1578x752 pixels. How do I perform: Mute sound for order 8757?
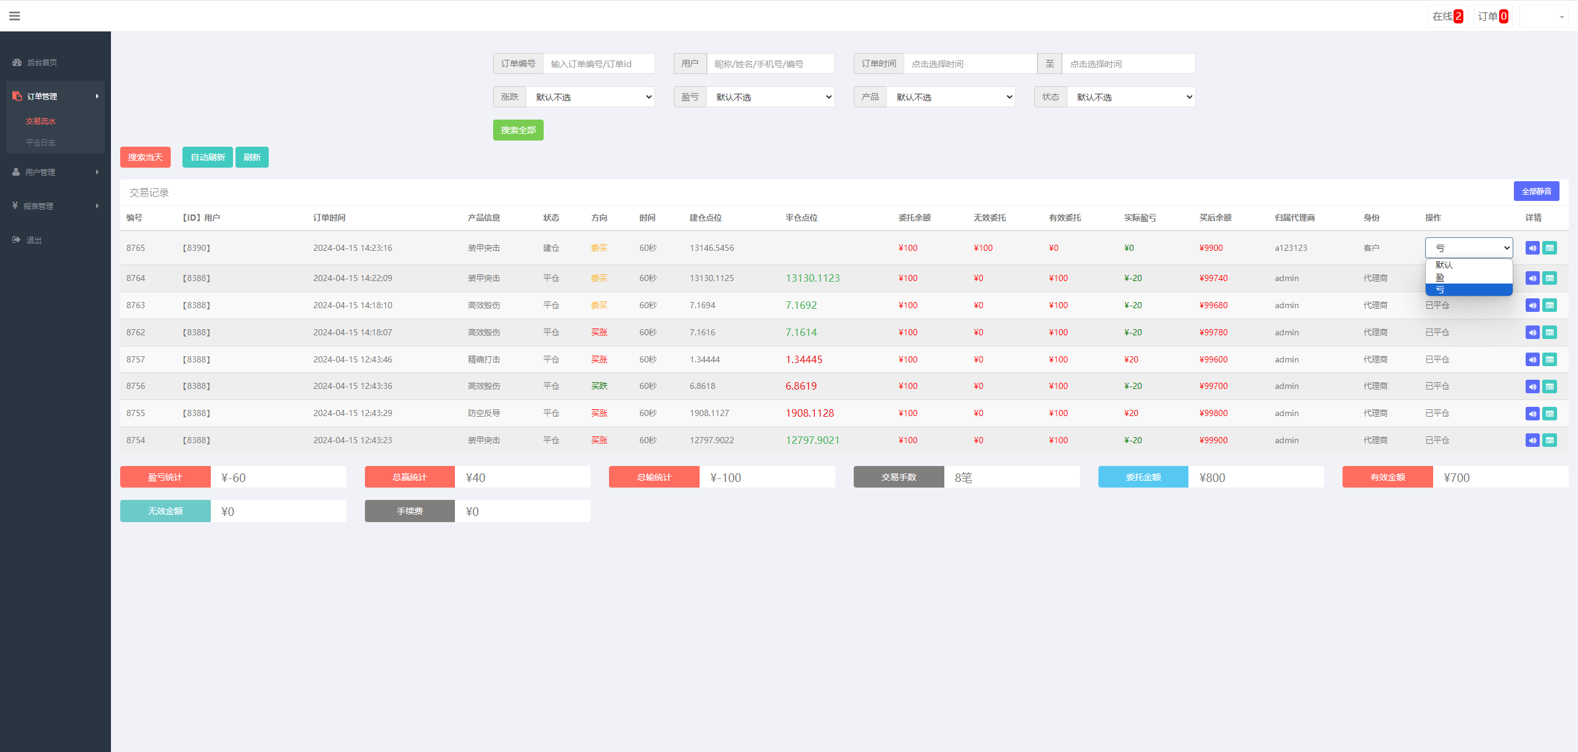click(x=1532, y=359)
